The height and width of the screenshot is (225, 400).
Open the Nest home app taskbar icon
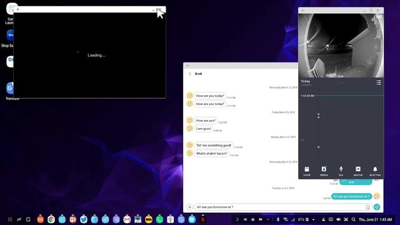tap(192, 219)
